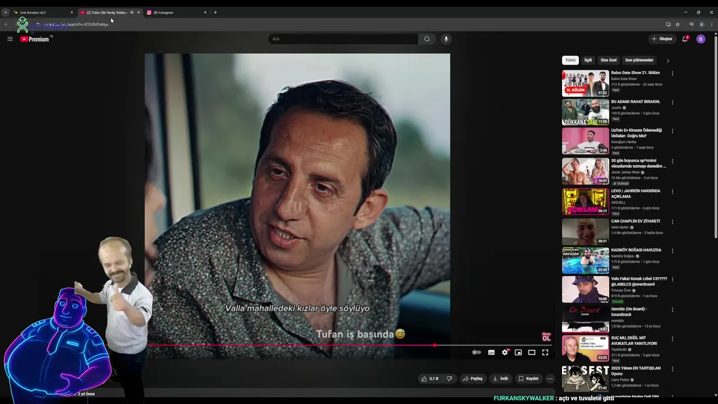Click the install app icon in the address bar

[x=668, y=24]
